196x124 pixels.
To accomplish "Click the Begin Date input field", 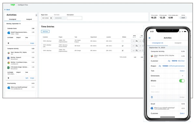I will (x=47, y=18).
